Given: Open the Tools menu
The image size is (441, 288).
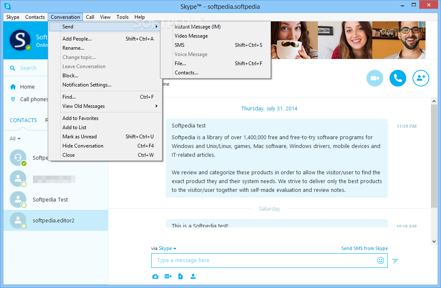Looking at the screenshot, I should pyautogui.click(x=122, y=17).
